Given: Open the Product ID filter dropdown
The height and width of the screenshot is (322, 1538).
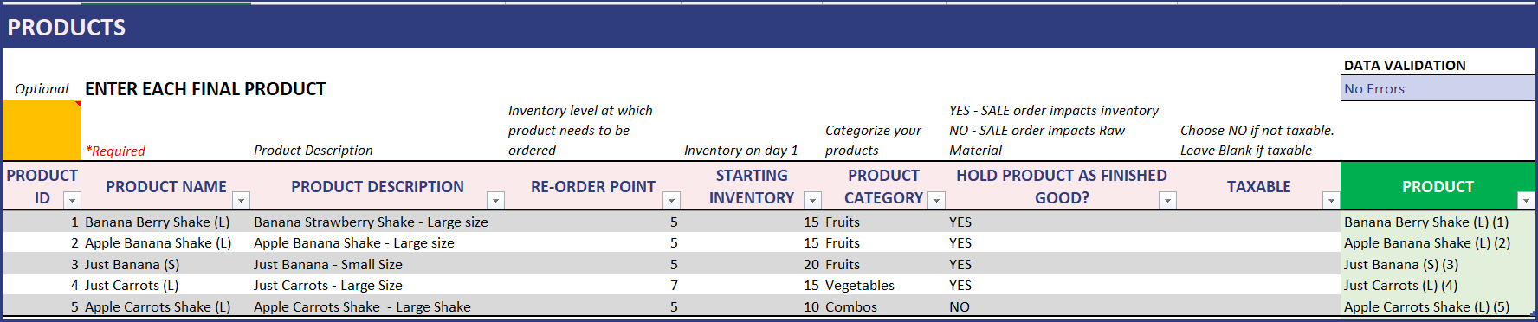Looking at the screenshot, I should tap(73, 201).
